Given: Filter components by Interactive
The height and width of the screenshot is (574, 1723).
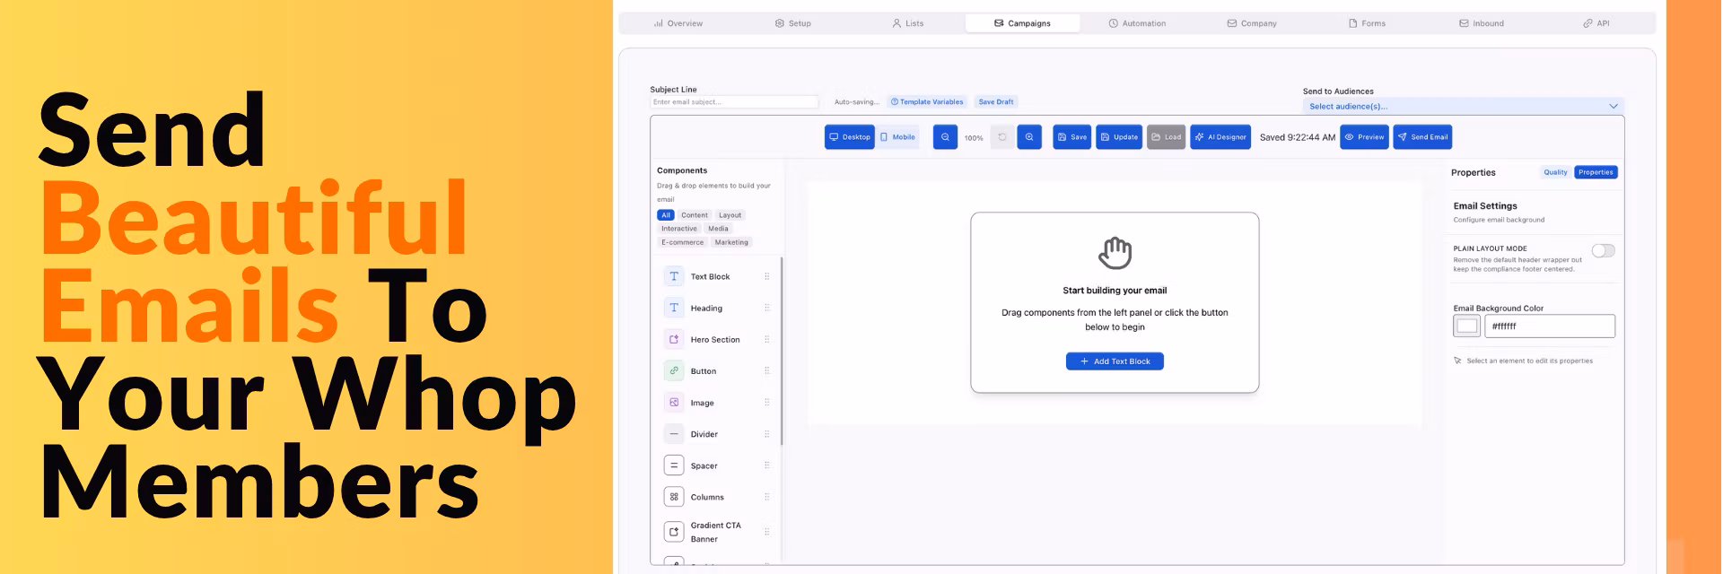Looking at the screenshot, I should (x=679, y=229).
